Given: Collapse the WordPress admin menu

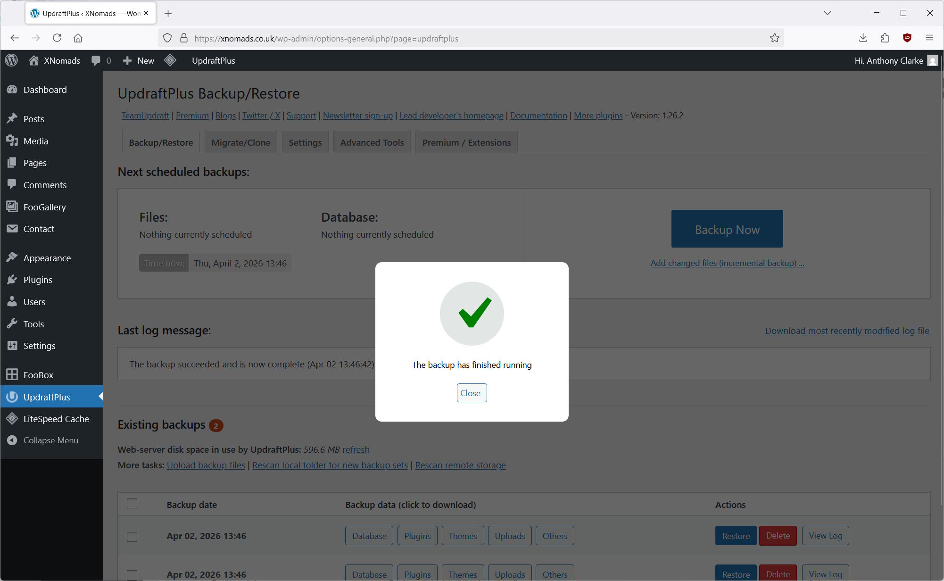Looking at the screenshot, I should tap(50, 440).
